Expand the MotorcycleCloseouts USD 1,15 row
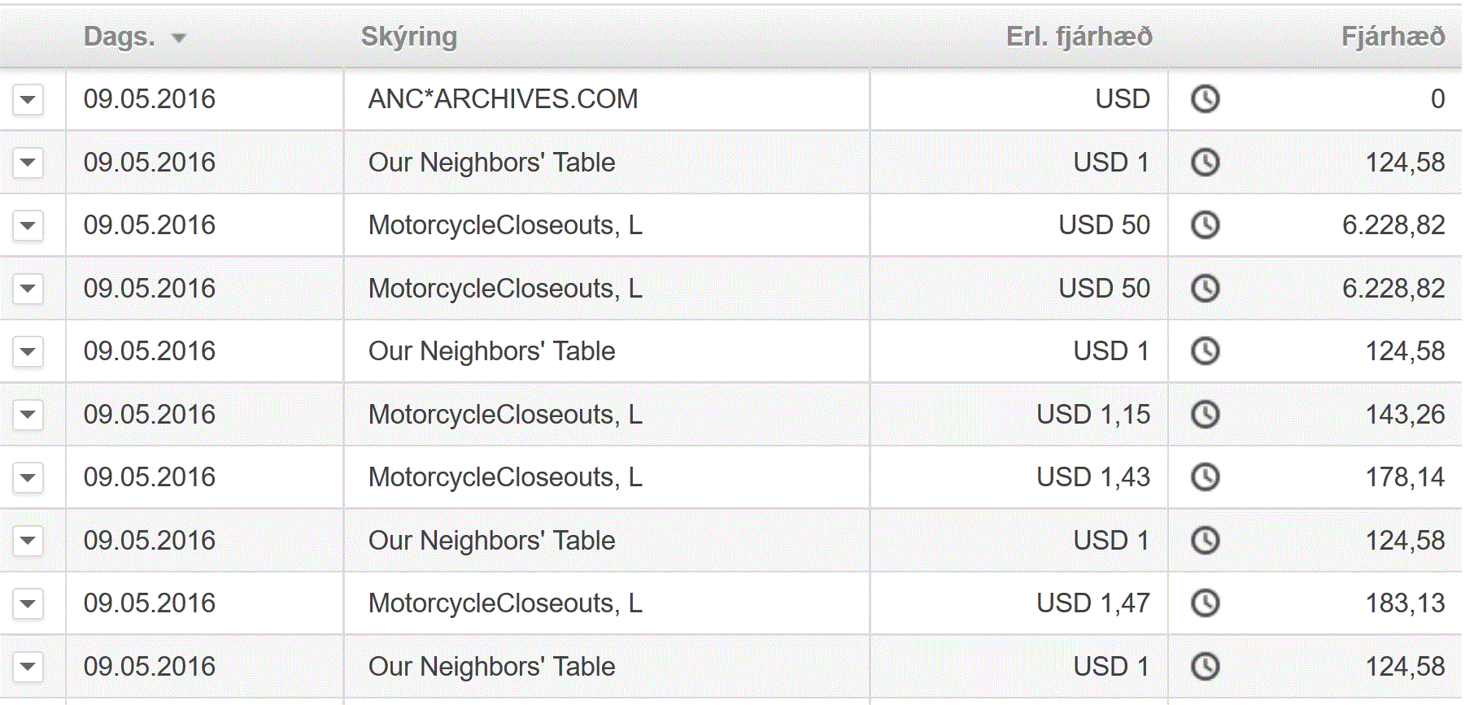Screen dimensions: 1465x705 coord(28,415)
